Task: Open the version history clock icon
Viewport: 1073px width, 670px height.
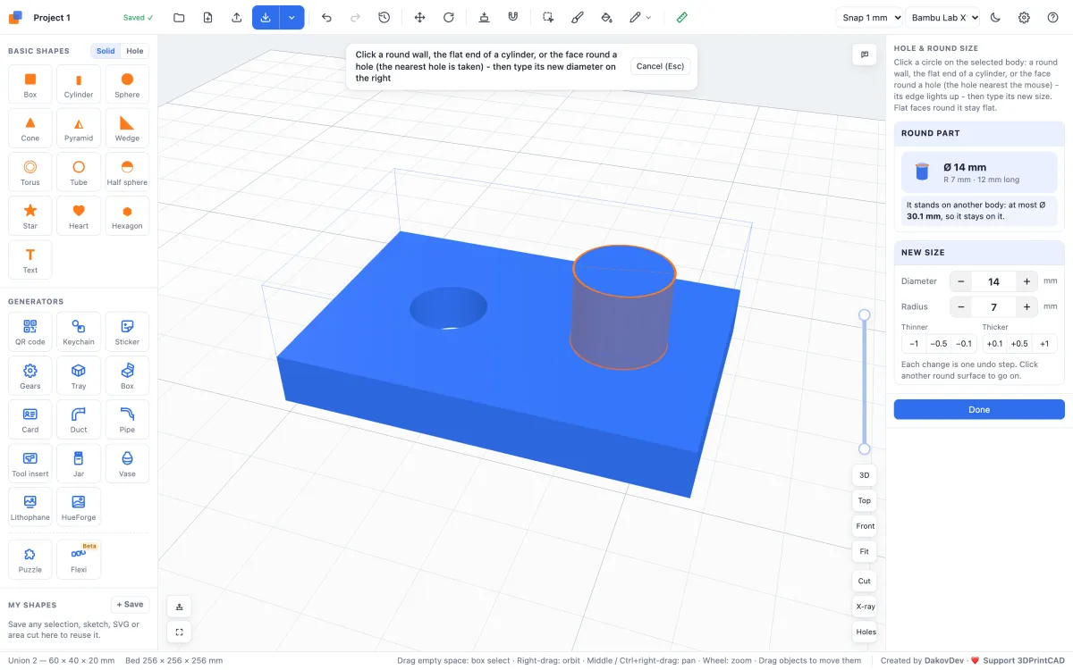Action: click(384, 17)
